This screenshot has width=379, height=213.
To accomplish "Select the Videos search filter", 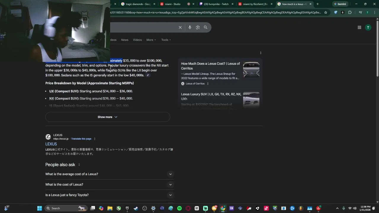I will (137, 40).
